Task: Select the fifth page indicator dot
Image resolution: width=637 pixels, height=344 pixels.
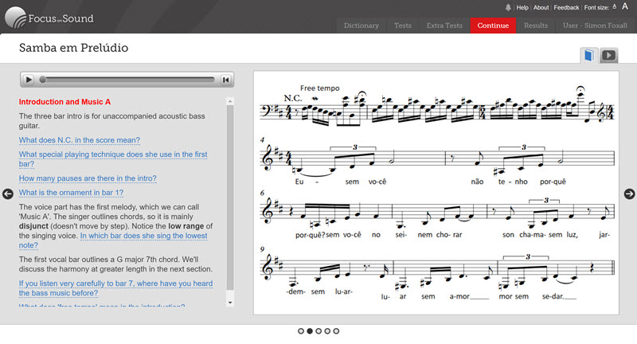Action: 336,331
